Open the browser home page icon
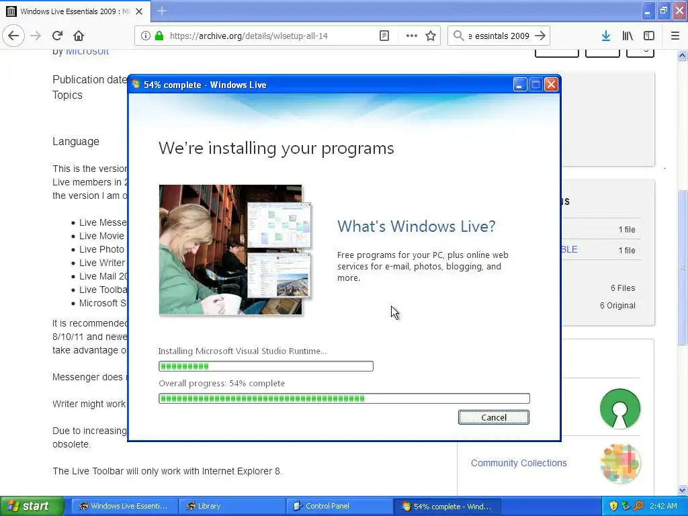This screenshot has height=516, width=688. tap(79, 36)
